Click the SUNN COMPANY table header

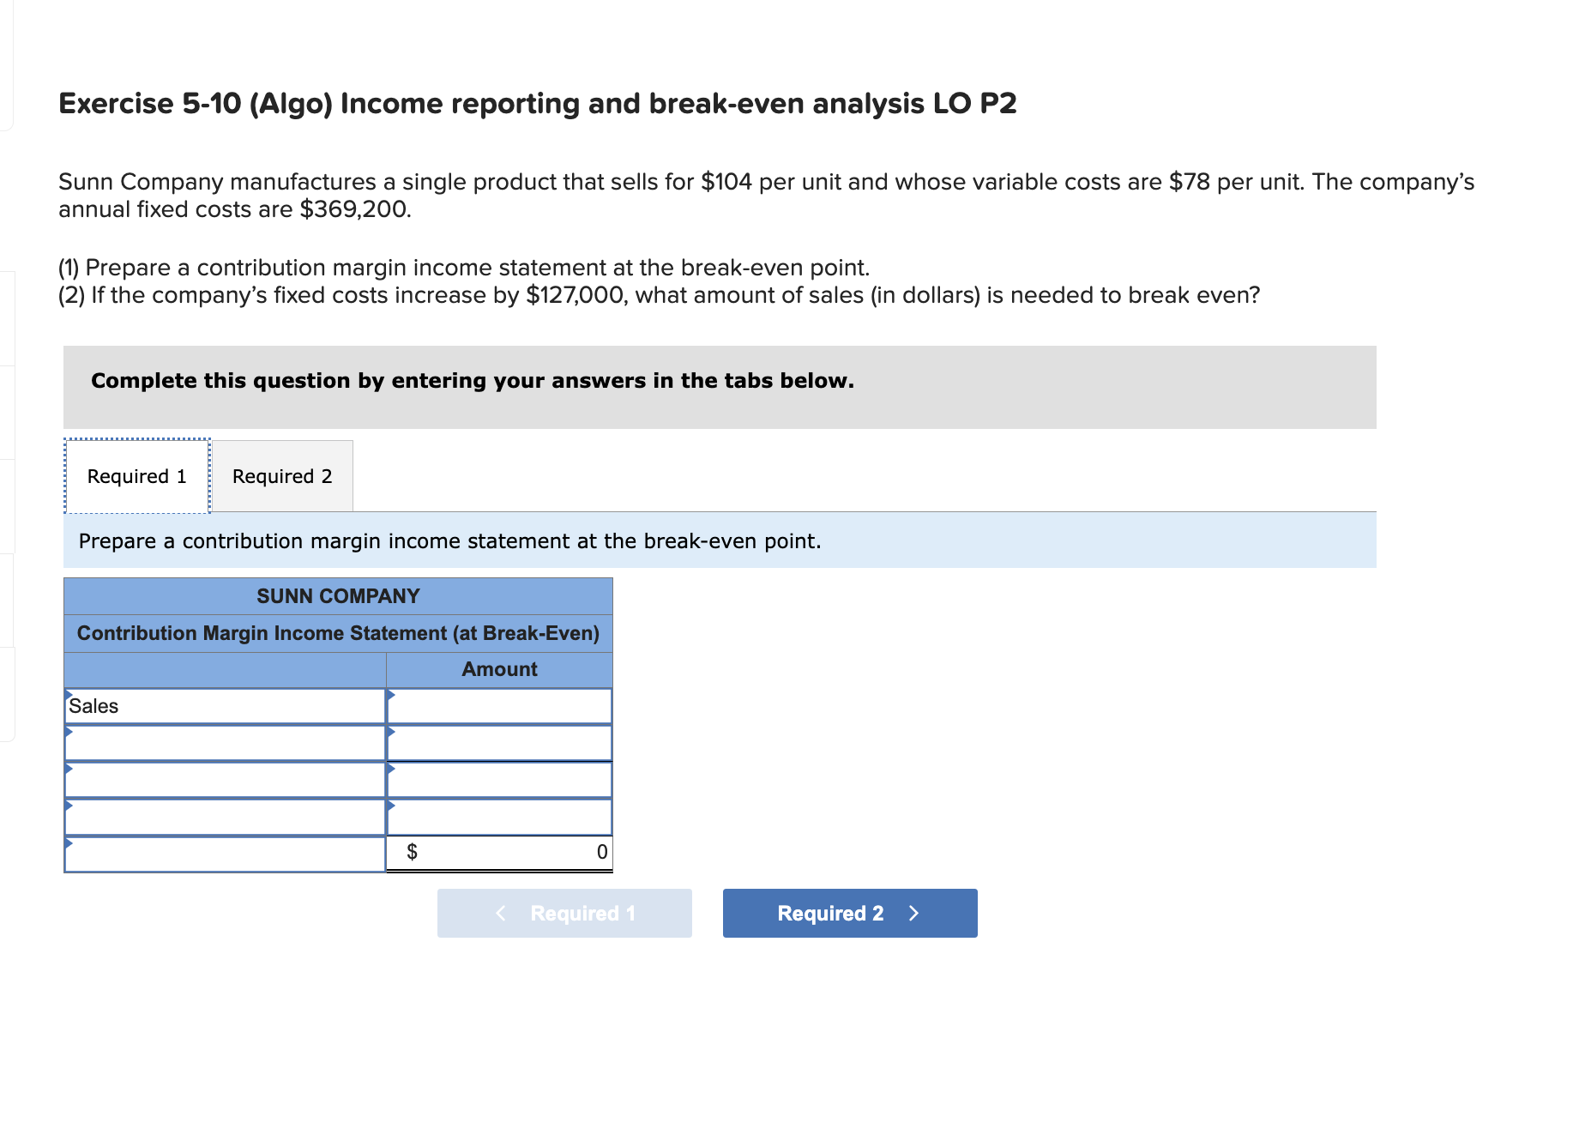coord(338,595)
